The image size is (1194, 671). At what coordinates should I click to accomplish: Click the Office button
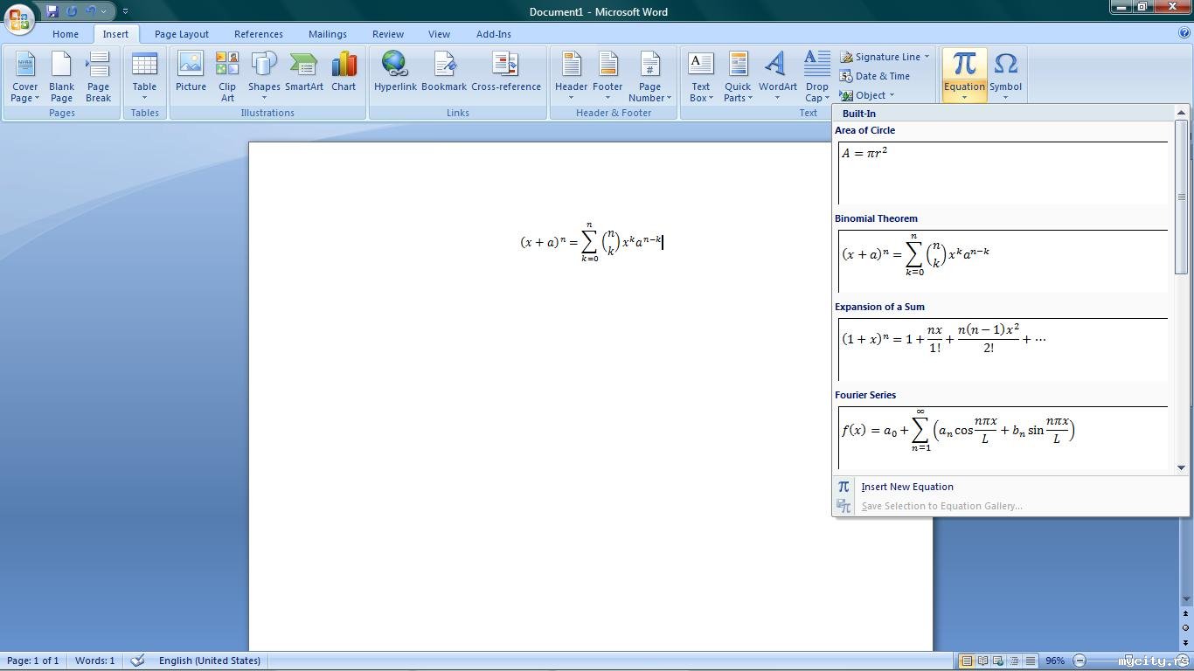(19, 17)
